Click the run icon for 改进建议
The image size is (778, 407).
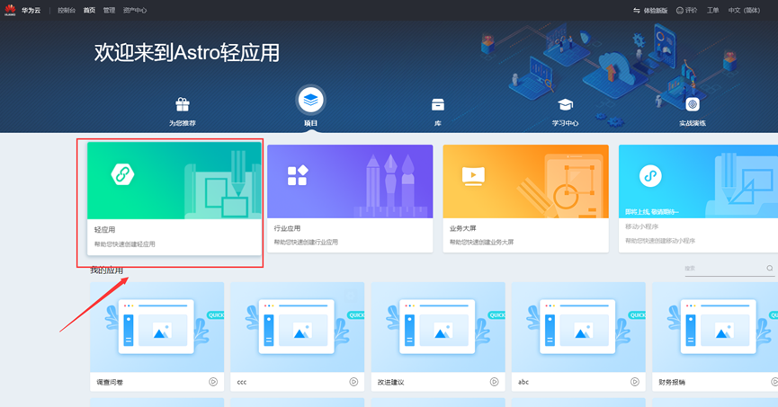tap(494, 382)
